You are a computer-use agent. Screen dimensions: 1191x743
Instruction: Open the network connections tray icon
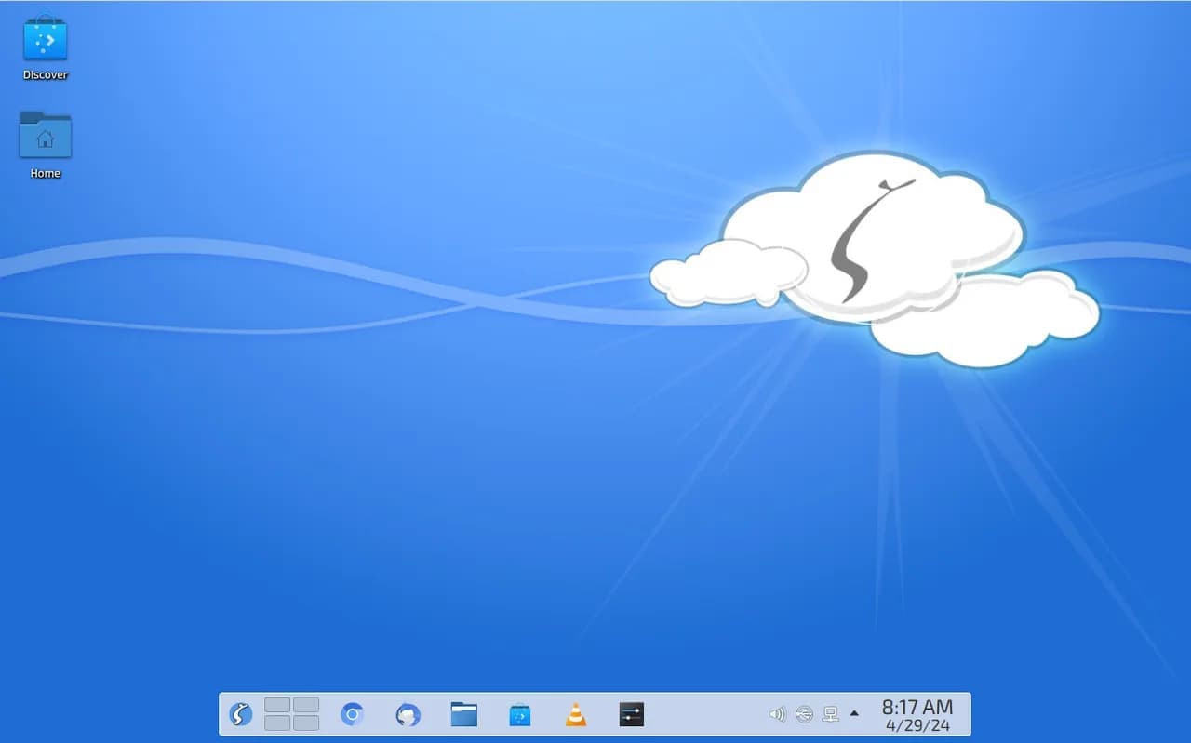(x=831, y=714)
